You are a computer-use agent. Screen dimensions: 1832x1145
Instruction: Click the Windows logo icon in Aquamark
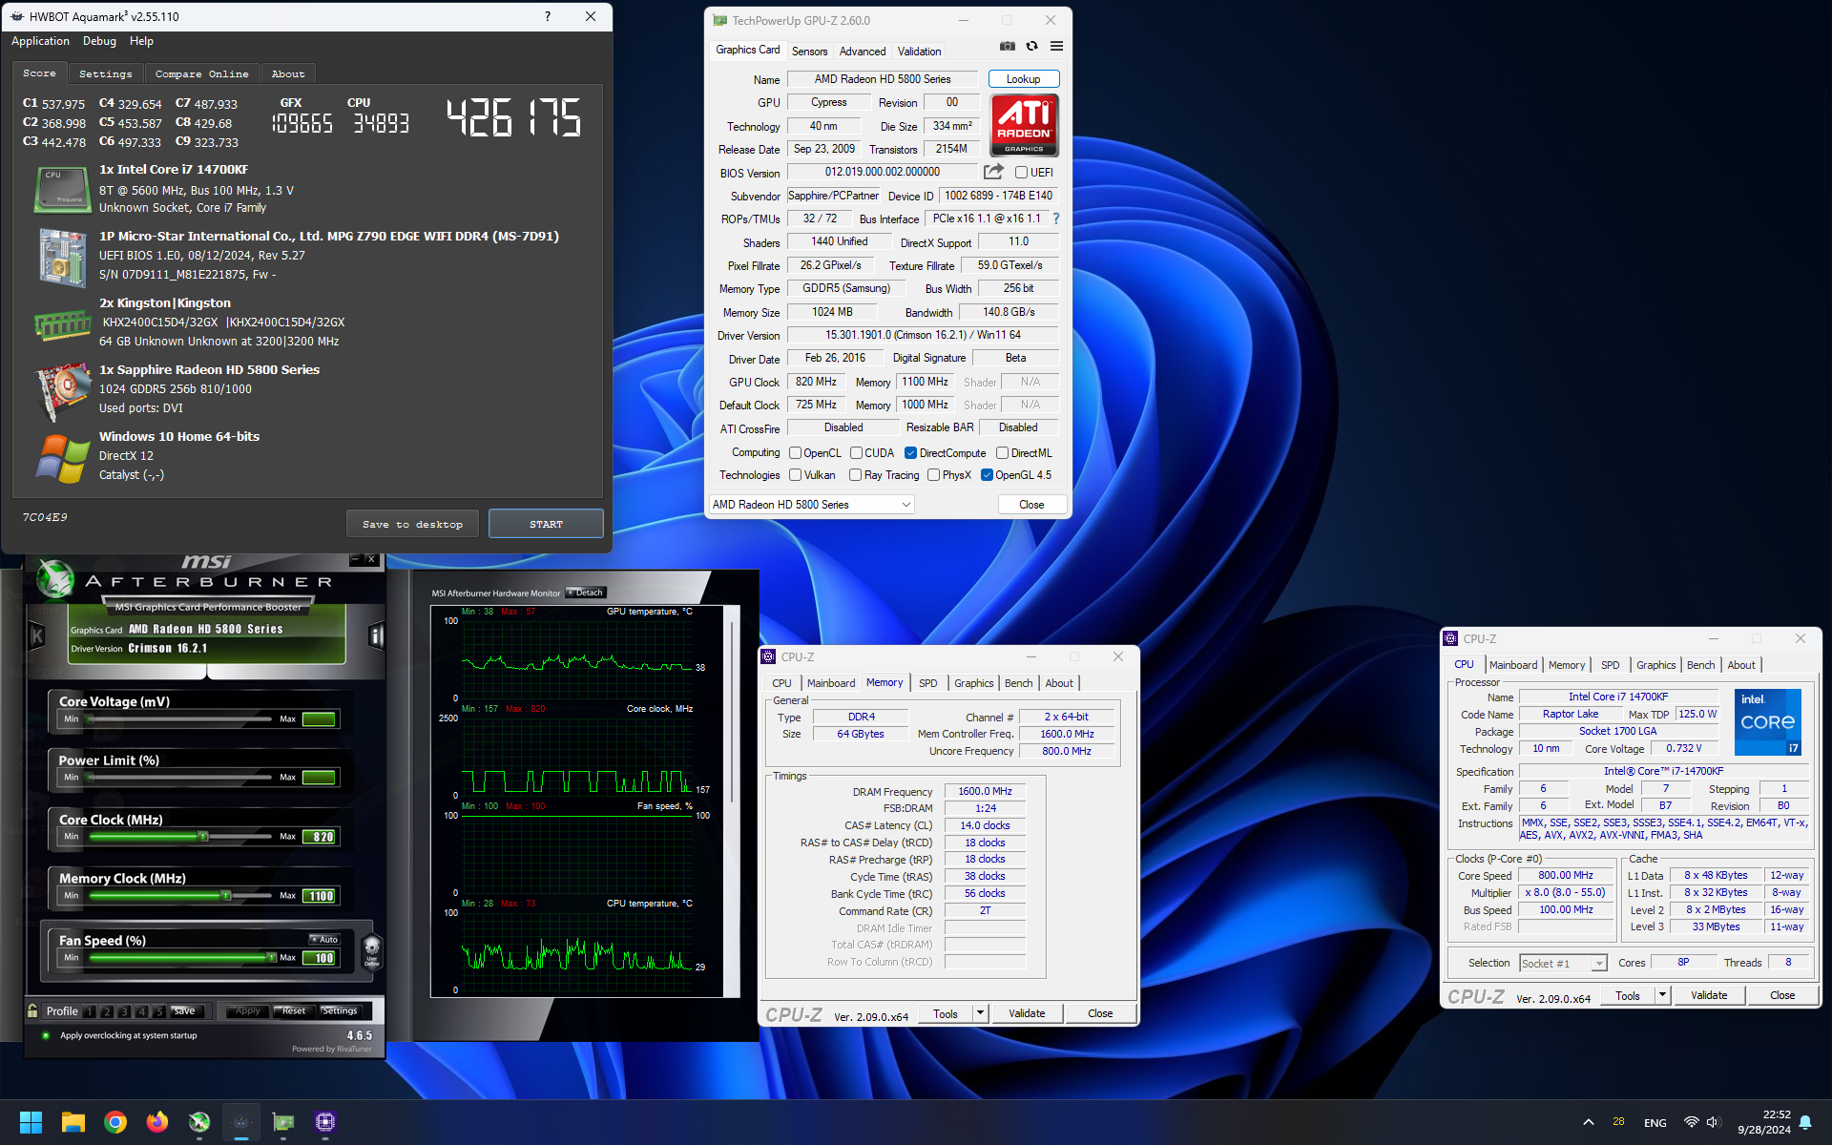point(62,458)
